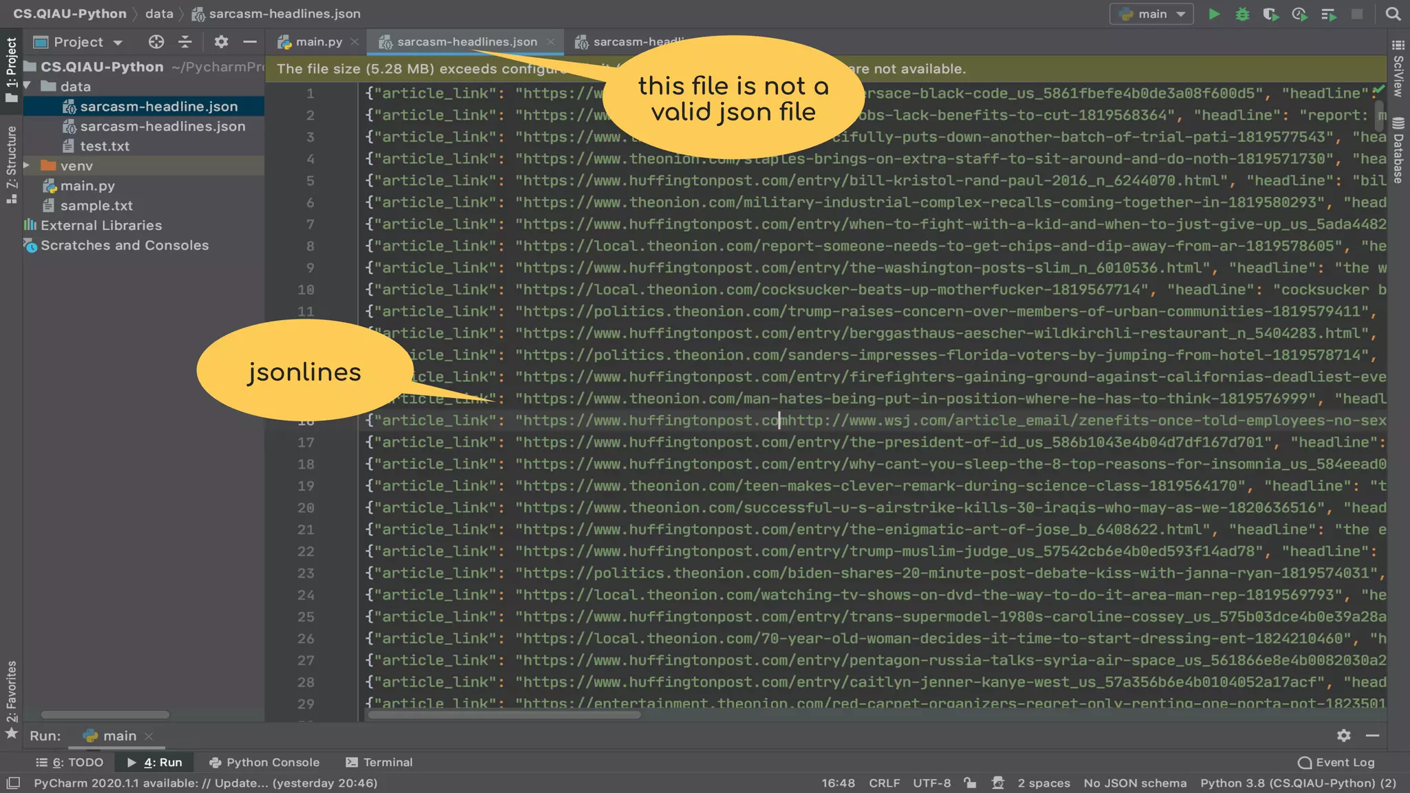The height and width of the screenshot is (793, 1410).
Task: Click the editor horizontal scrollbar
Action: click(x=504, y=715)
